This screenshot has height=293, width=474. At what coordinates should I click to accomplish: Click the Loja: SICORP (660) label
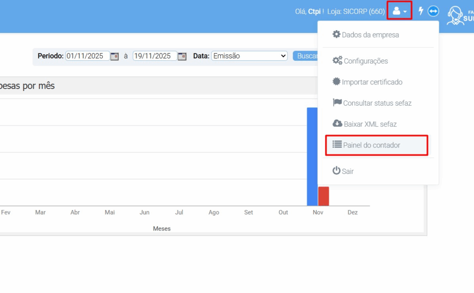[x=355, y=11]
